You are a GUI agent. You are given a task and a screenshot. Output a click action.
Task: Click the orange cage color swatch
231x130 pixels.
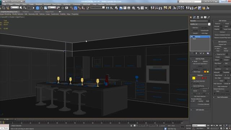point(205,71)
